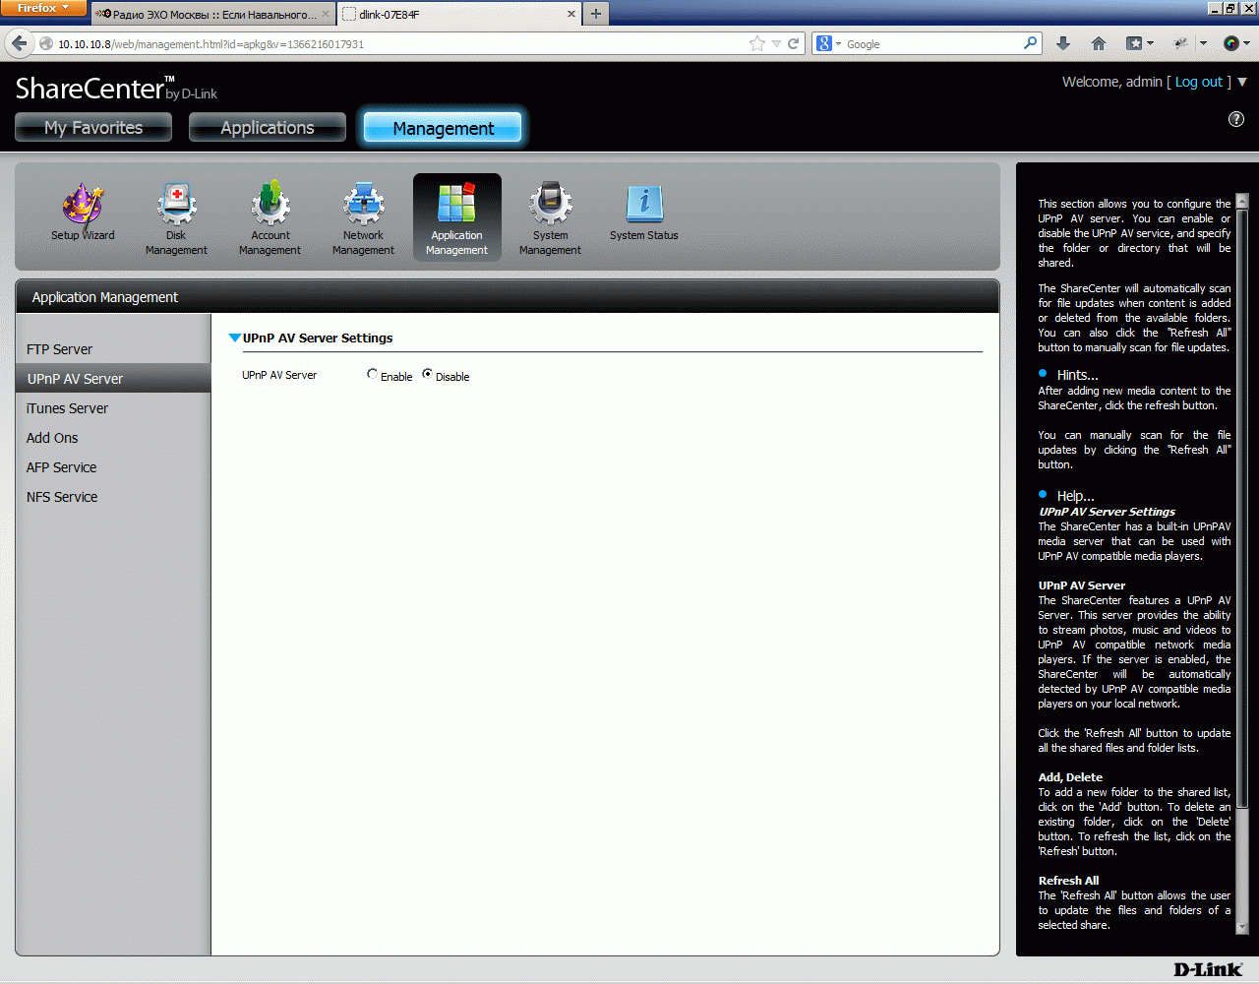Select the Management tab
This screenshot has width=1259, height=984.
(443, 127)
